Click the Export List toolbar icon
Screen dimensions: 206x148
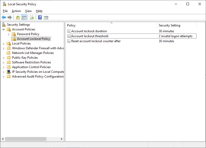pos(32,17)
